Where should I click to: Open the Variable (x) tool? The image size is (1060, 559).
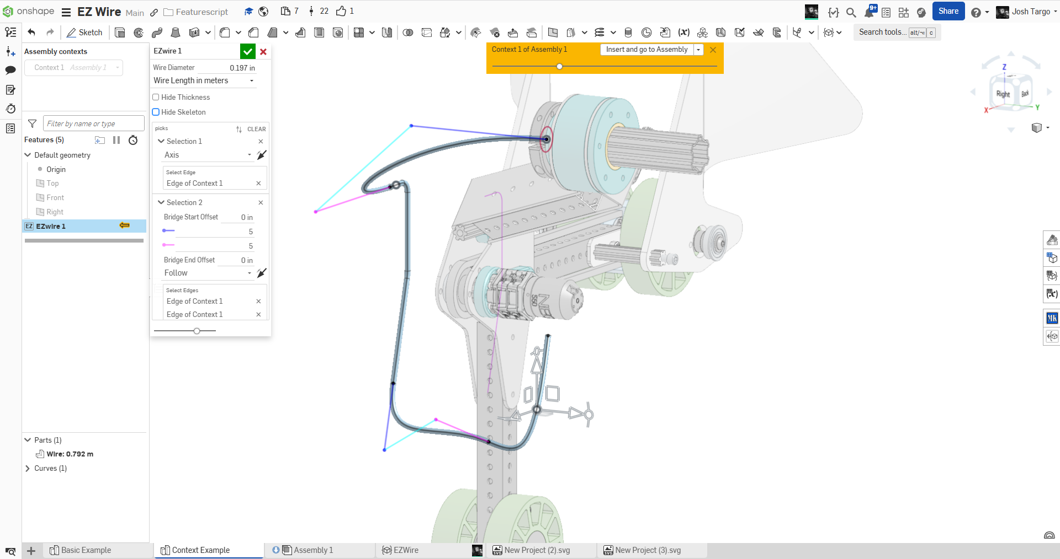click(684, 33)
